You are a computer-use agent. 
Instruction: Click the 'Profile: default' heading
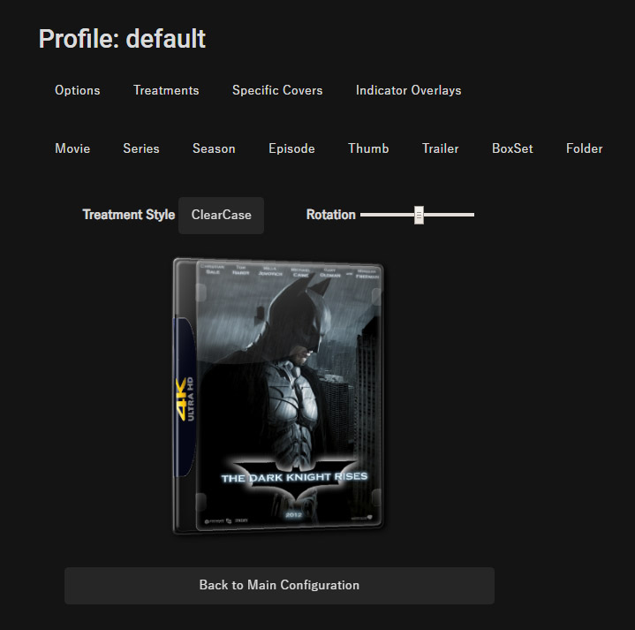tap(122, 39)
